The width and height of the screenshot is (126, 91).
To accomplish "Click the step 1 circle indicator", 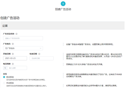I will point(63,4).
